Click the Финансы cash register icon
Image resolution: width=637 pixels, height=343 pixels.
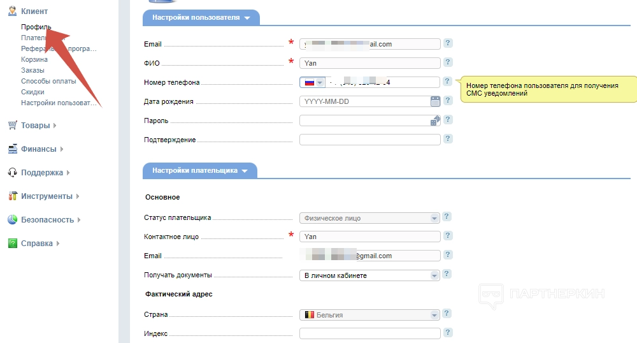click(x=13, y=149)
